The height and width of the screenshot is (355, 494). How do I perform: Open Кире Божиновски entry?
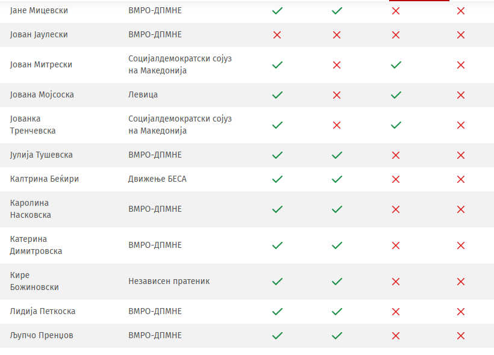pyautogui.click(x=34, y=282)
